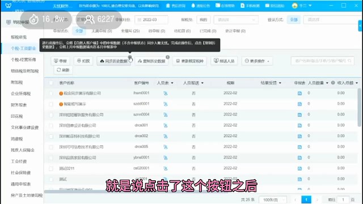Select 待申报 (0) status tab
This screenshot has height=204, width=363.
pos(157,31)
